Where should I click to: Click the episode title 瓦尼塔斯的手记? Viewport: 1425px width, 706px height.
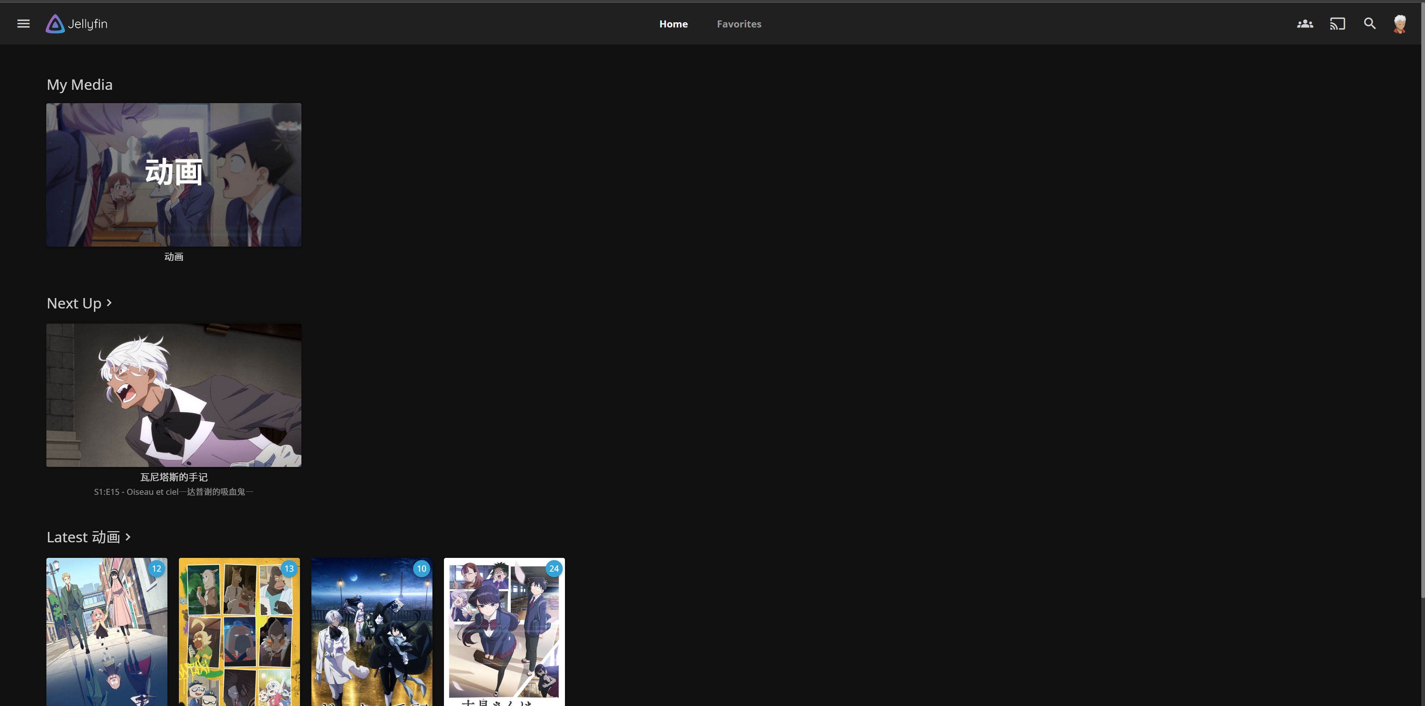tap(174, 477)
